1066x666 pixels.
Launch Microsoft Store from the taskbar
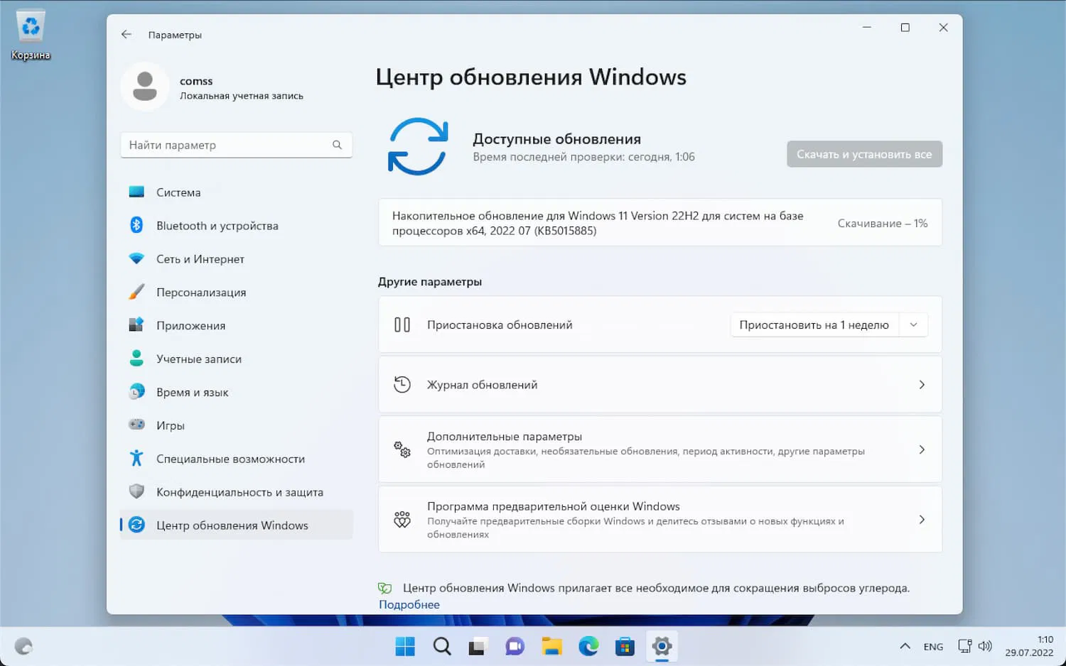click(624, 646)
